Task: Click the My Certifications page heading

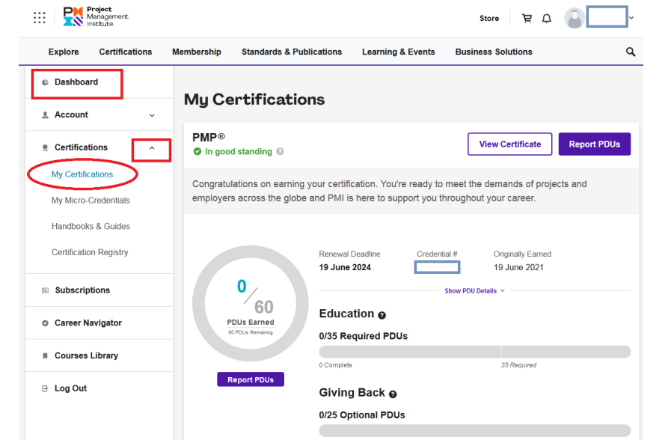Action: coord(254,100)
